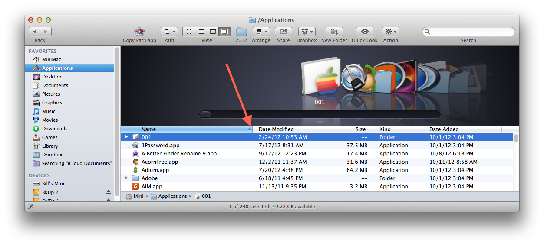Select Applications in the sidebar
The height and width of the screenshot is (246, 544).
click(x=69, y=68)
